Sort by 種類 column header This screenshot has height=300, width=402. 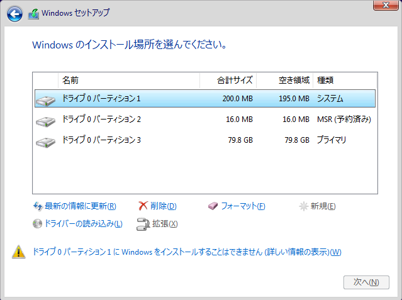click(x=344, y=81)
